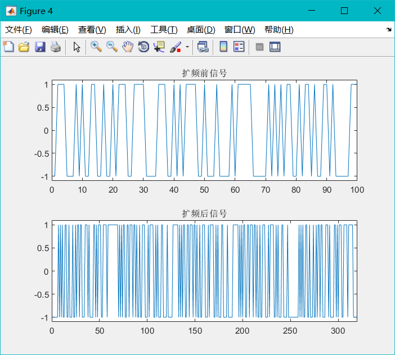
Task: Select the Zoom In magnifier tool
Action: point(96,47)
